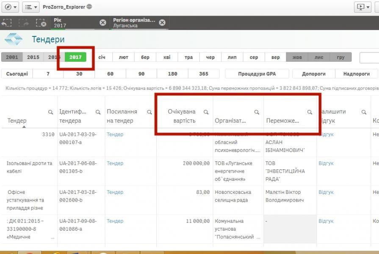Click the search icon in the Тендер column

51,112
